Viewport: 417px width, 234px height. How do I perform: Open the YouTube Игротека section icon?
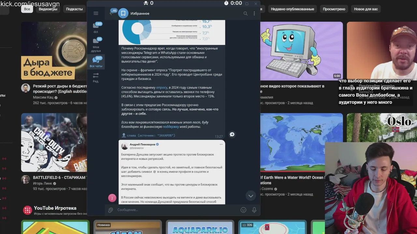27,210
